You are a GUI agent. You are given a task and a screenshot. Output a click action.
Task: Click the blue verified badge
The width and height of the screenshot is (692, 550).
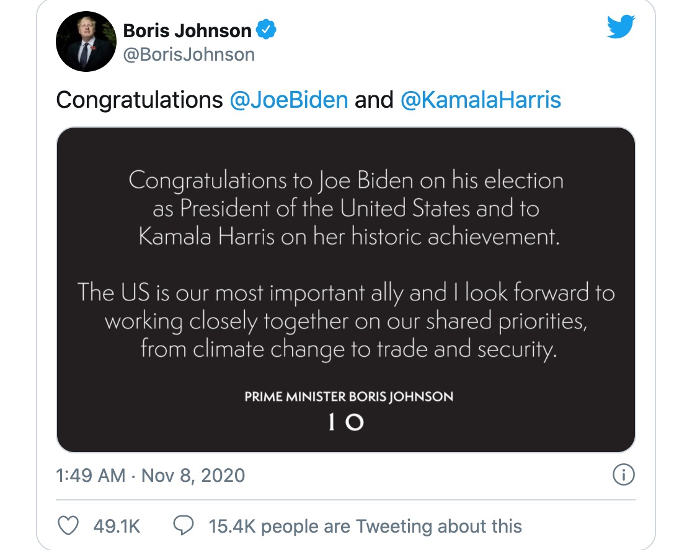click(265, 29)
